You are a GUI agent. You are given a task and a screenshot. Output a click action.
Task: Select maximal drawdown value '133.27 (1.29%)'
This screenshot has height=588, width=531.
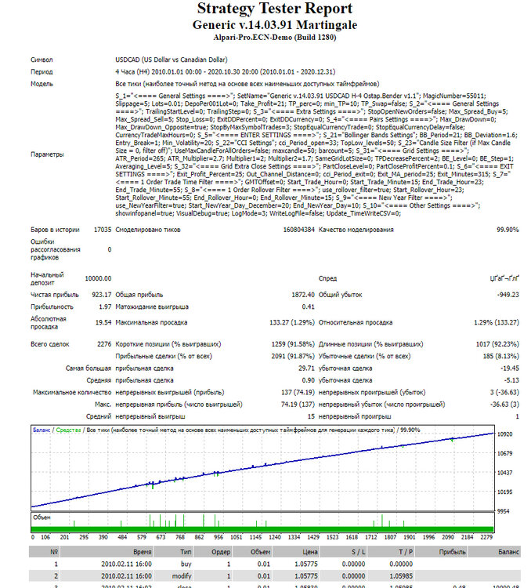(x=292, y=322)
